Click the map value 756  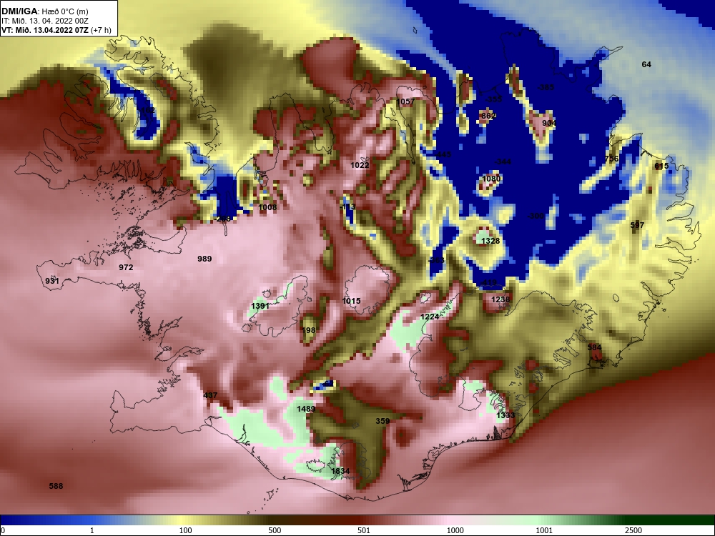point(611,159)
